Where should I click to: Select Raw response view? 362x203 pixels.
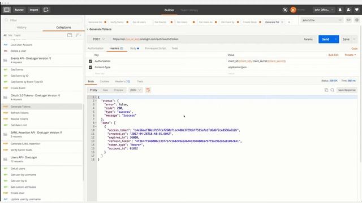106,90
